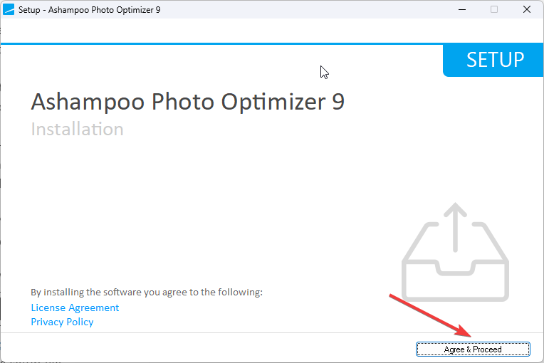
Task: Click the blue SETUP banner
Action: tap(493, 60)
